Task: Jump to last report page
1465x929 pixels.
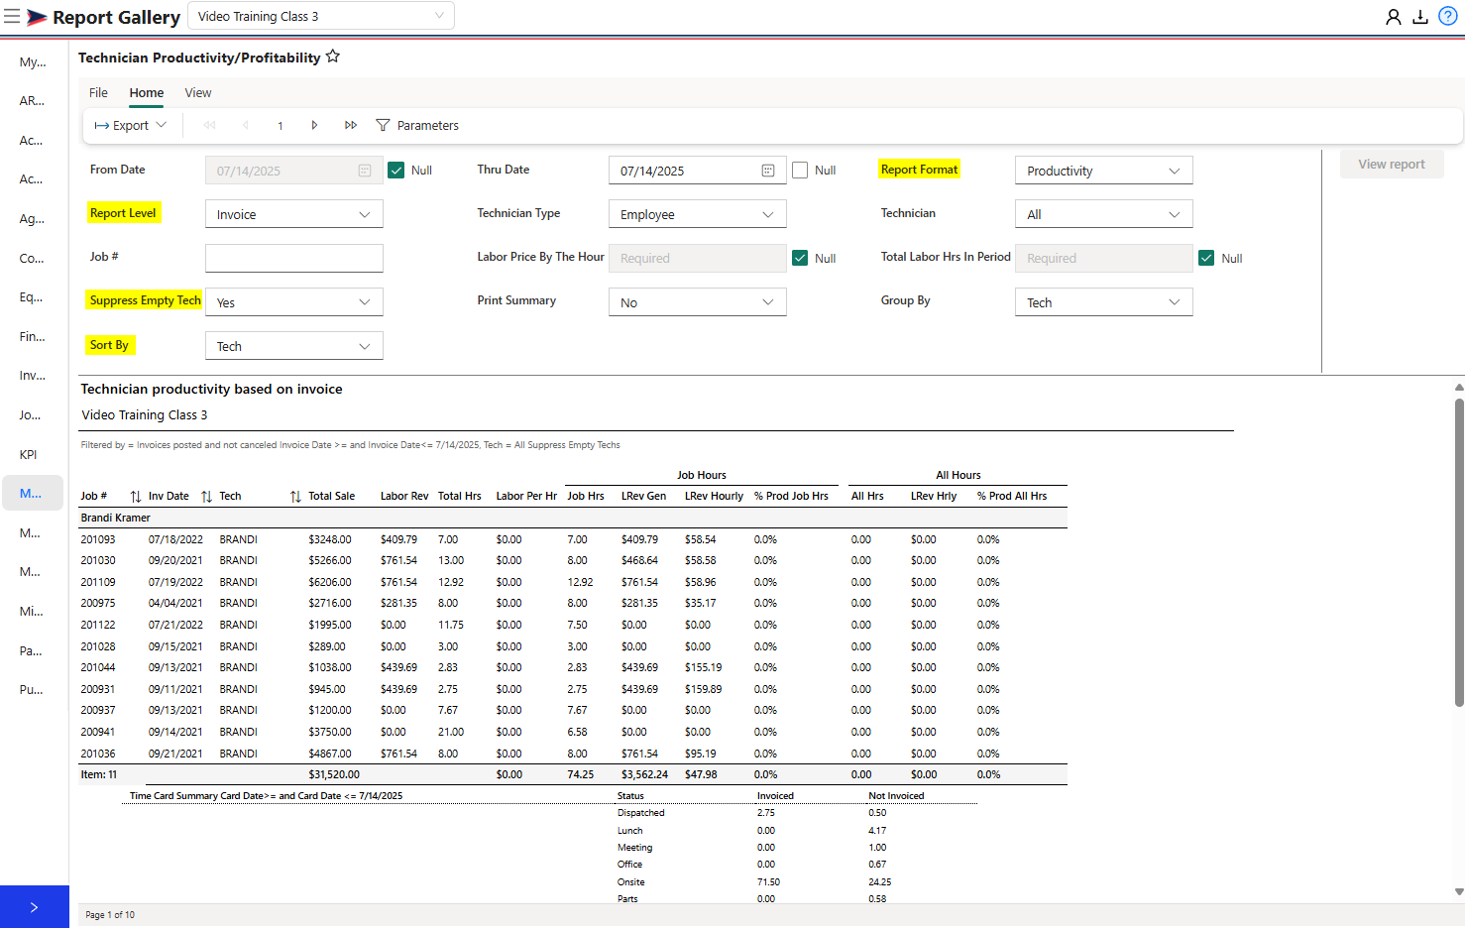Action: tap(351, 125)
